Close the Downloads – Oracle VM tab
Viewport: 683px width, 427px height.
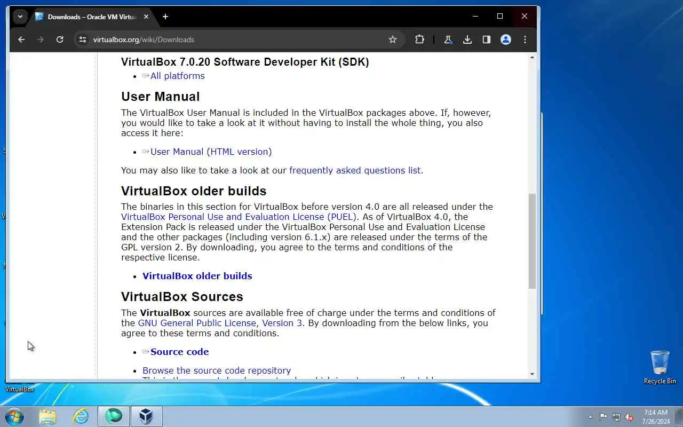coord(146,17)
